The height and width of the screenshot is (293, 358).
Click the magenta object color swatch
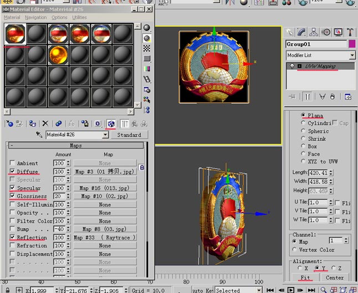(x=352, y=44)
